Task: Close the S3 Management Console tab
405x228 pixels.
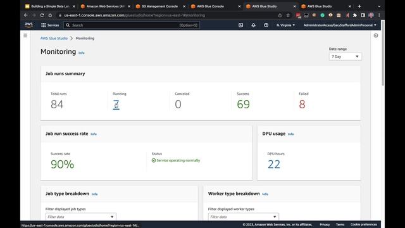Action: tap(184, 6)
